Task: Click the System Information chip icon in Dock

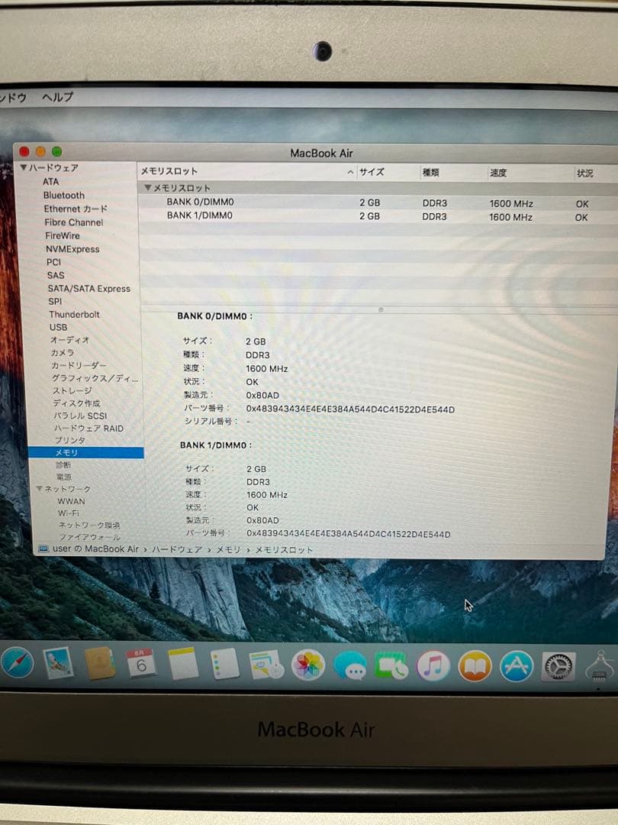Action: pyautogui.click(x=600, y=665)
